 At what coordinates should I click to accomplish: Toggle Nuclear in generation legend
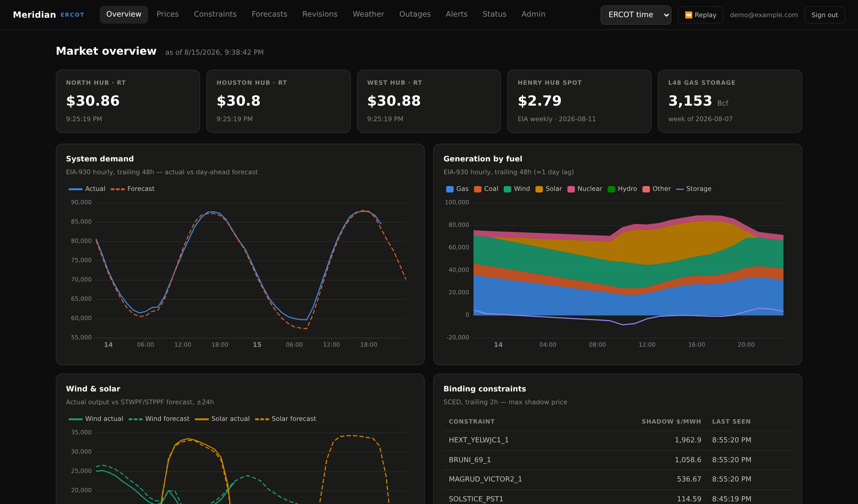(x=585, y=189)
